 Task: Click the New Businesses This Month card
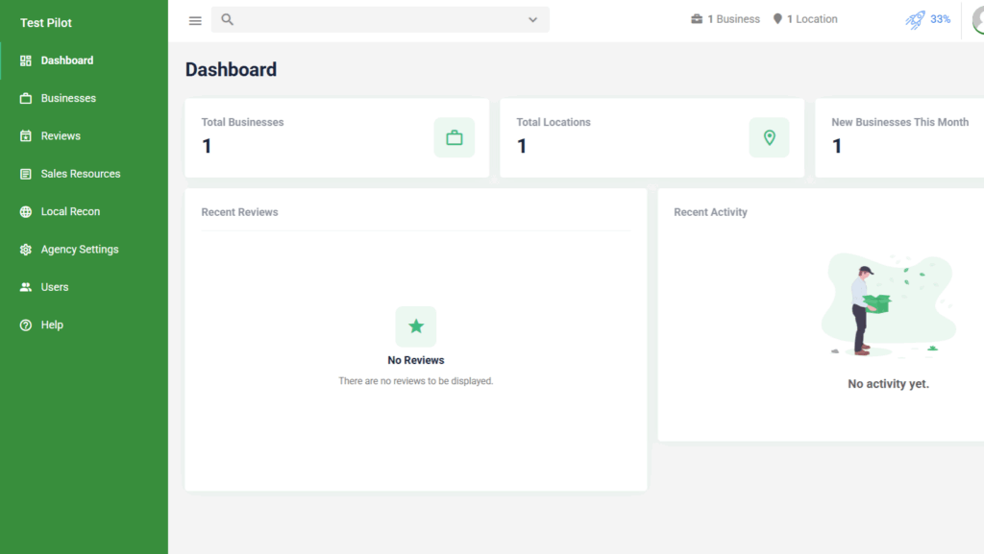coord(899,137)
